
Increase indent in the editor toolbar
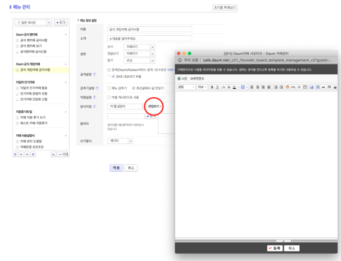[x=276, y=87]
